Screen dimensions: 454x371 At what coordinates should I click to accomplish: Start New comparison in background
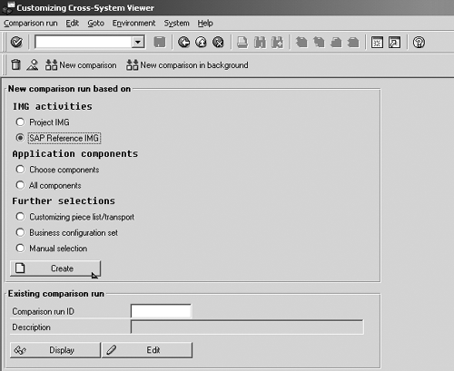(187, 65)
